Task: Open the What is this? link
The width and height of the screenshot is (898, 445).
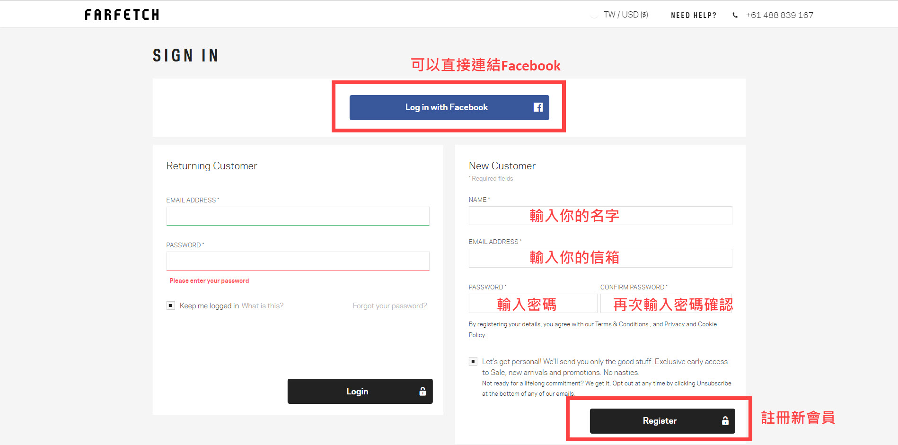Action: [262, 306]
